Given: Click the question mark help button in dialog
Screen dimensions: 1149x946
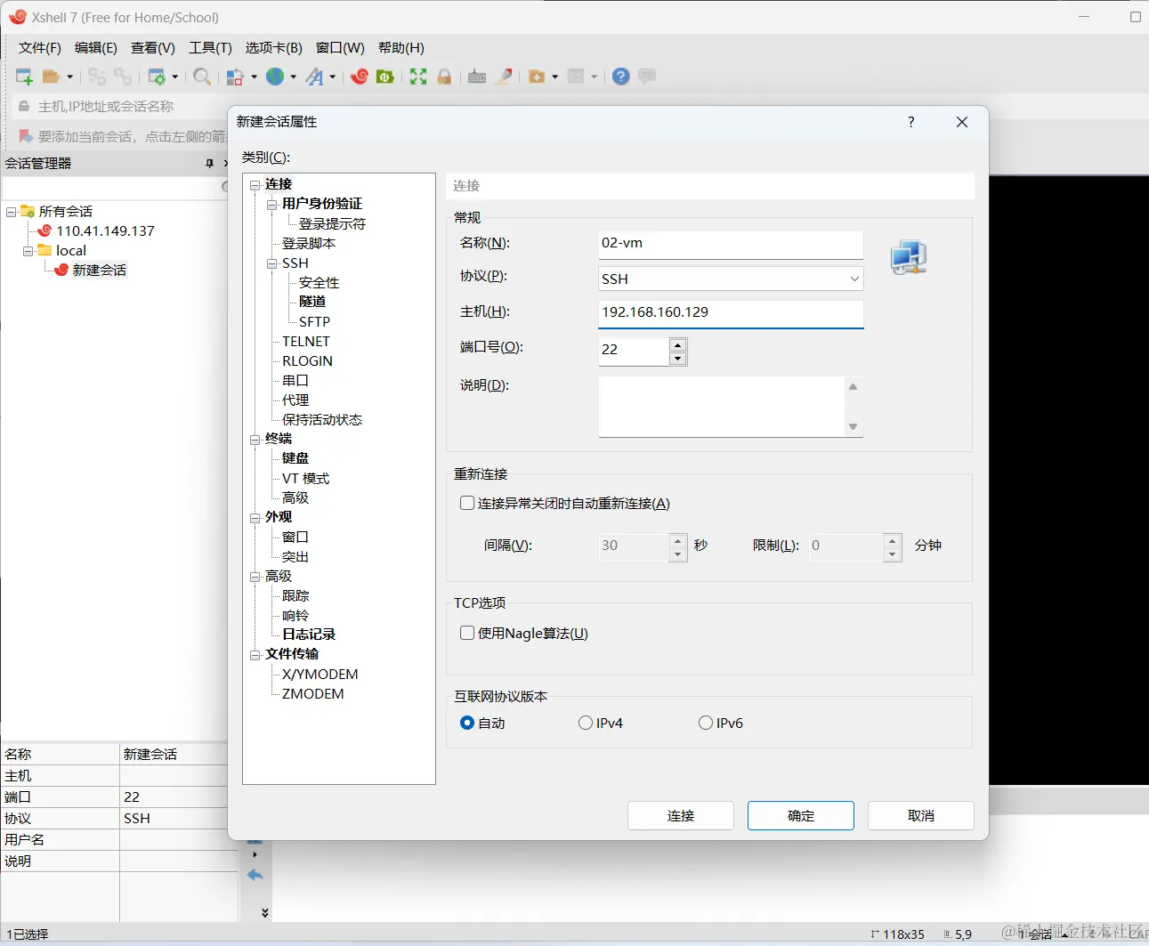Looking at the screenshot, I should pyautogui.click(x=910, y=122).
